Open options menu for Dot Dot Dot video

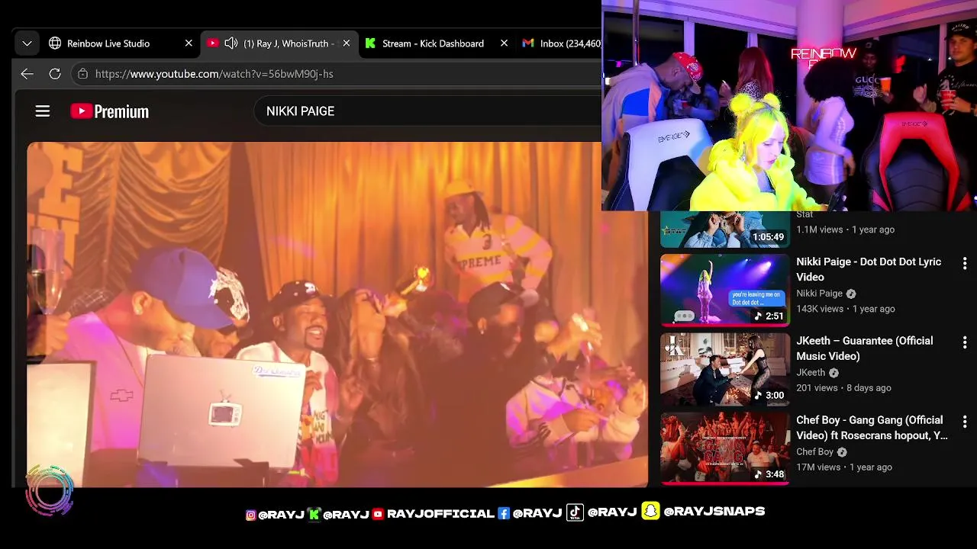(965, 263)
